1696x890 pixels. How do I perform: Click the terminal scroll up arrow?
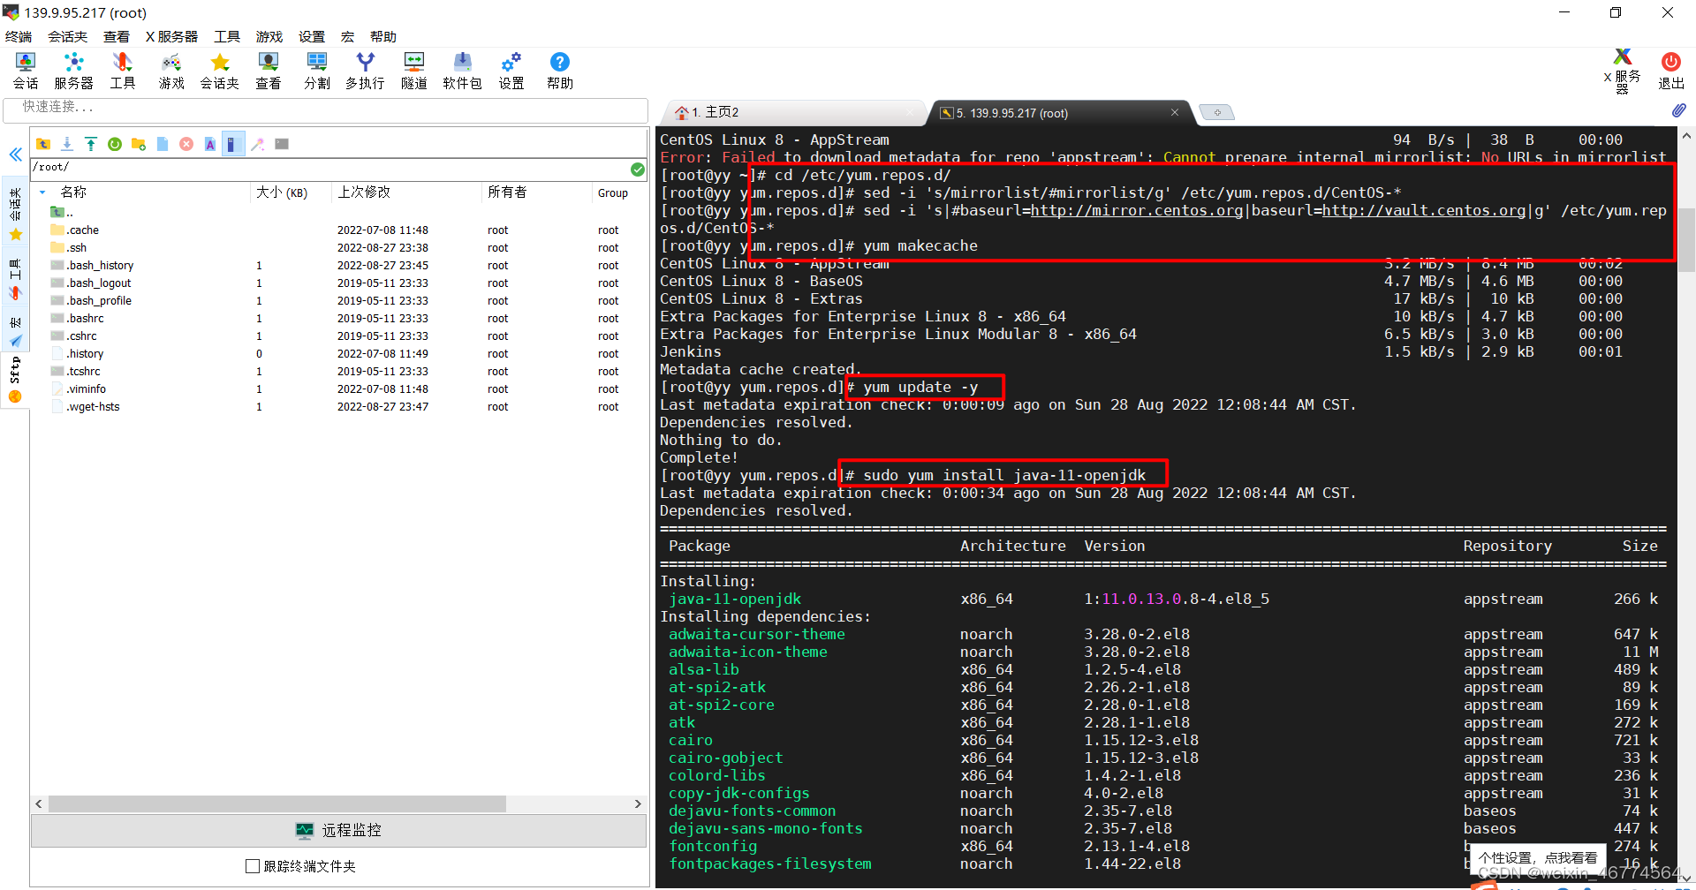point(1686,137)
